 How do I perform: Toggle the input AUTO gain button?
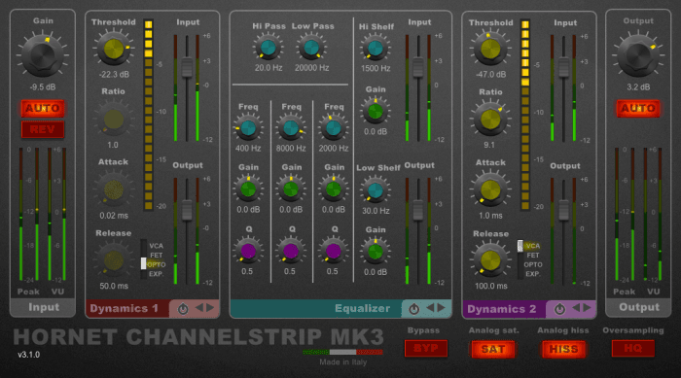click(x=43, y=108)
